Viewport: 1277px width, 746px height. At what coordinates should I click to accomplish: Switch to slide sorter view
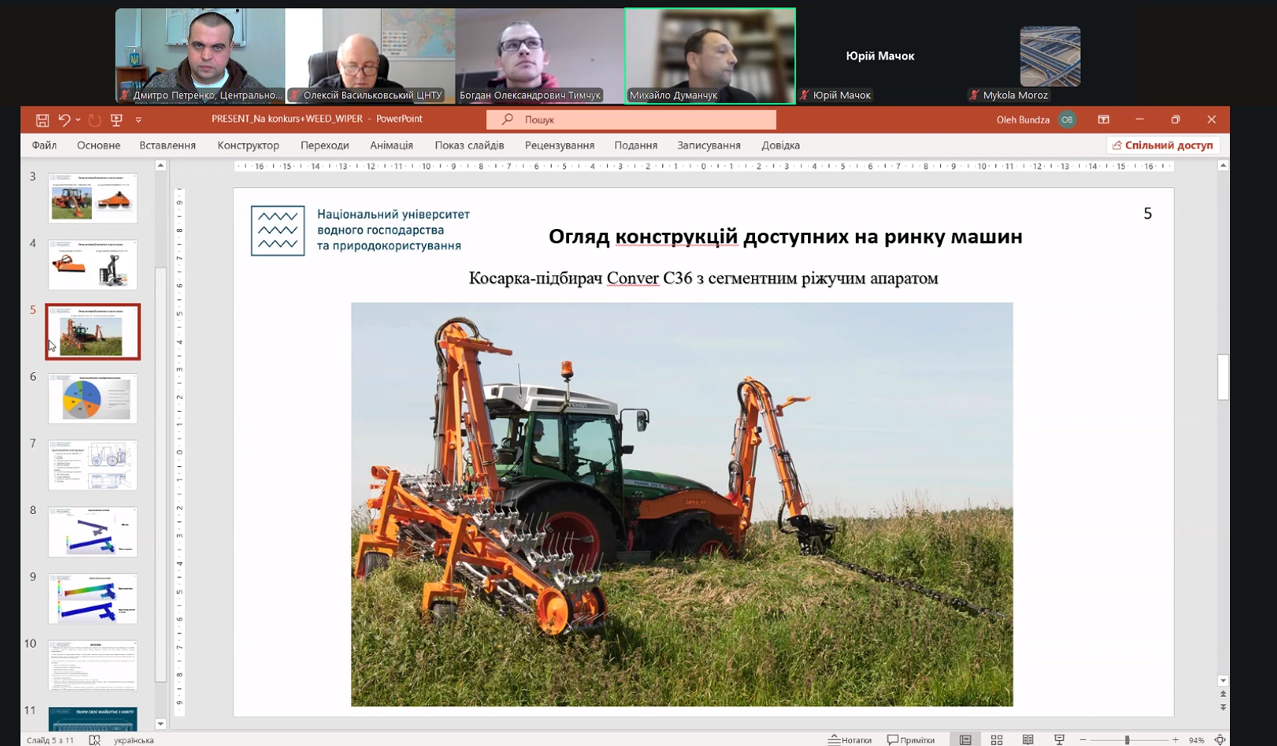tap(996, 740)
